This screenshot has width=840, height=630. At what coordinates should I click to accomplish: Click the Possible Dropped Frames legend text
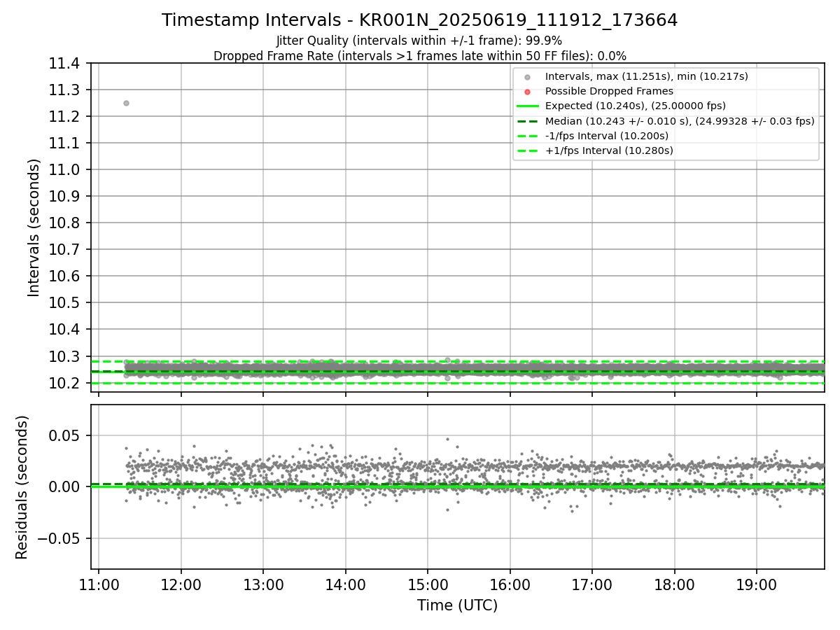click(x=609, y=92)
